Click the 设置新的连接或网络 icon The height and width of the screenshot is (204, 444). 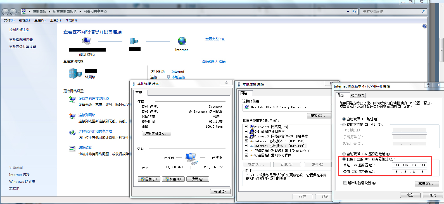[x=72, y=99]
